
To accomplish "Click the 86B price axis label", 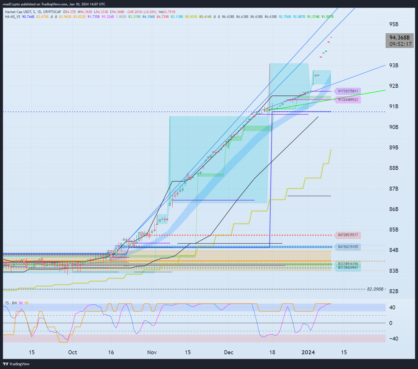I will 394,209.
